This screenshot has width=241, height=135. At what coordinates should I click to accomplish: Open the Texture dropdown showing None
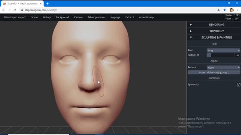pyautogui.click(x=223, y=67)
